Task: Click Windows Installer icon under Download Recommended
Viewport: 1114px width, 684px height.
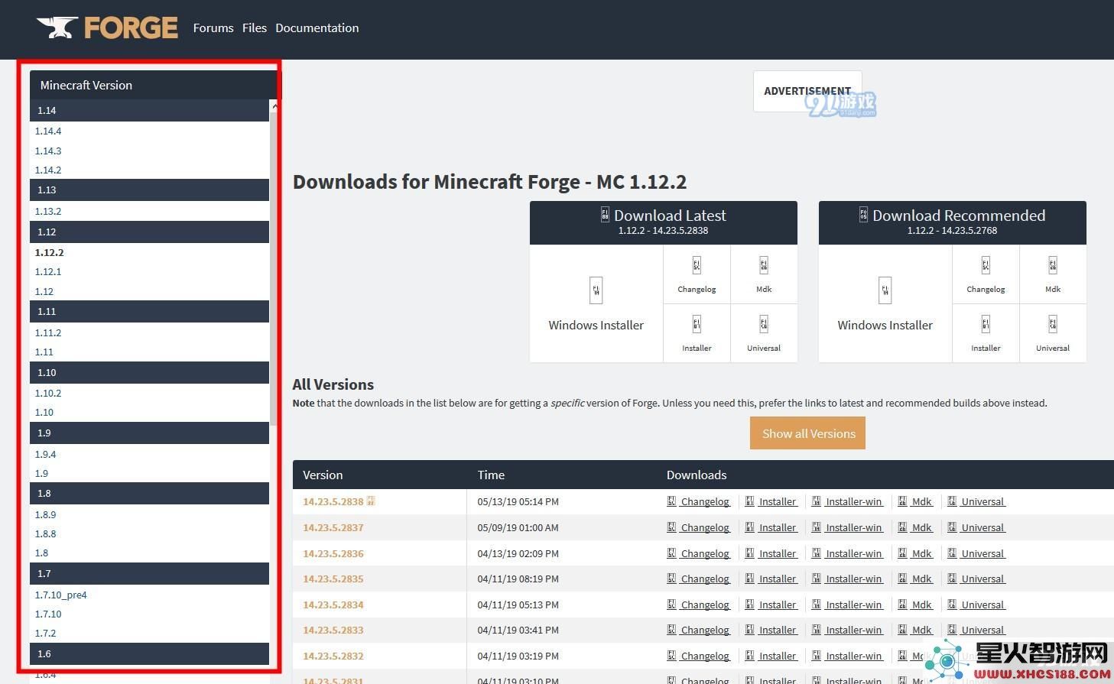Action: (x=885, y=290)
